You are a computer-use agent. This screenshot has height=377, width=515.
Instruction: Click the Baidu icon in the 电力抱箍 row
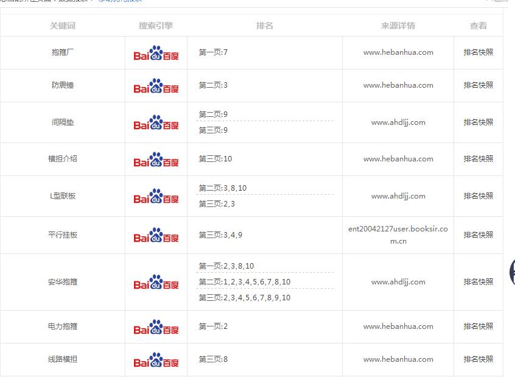(156, 328)
